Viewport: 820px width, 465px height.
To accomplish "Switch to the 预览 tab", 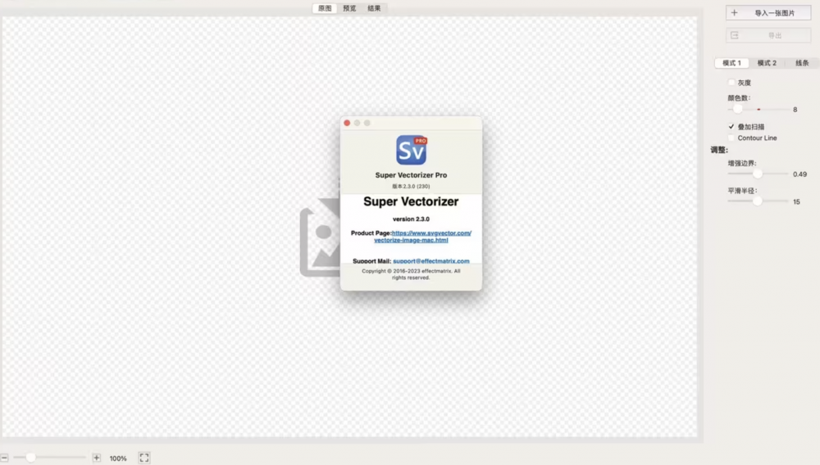I will click(349, 8).
